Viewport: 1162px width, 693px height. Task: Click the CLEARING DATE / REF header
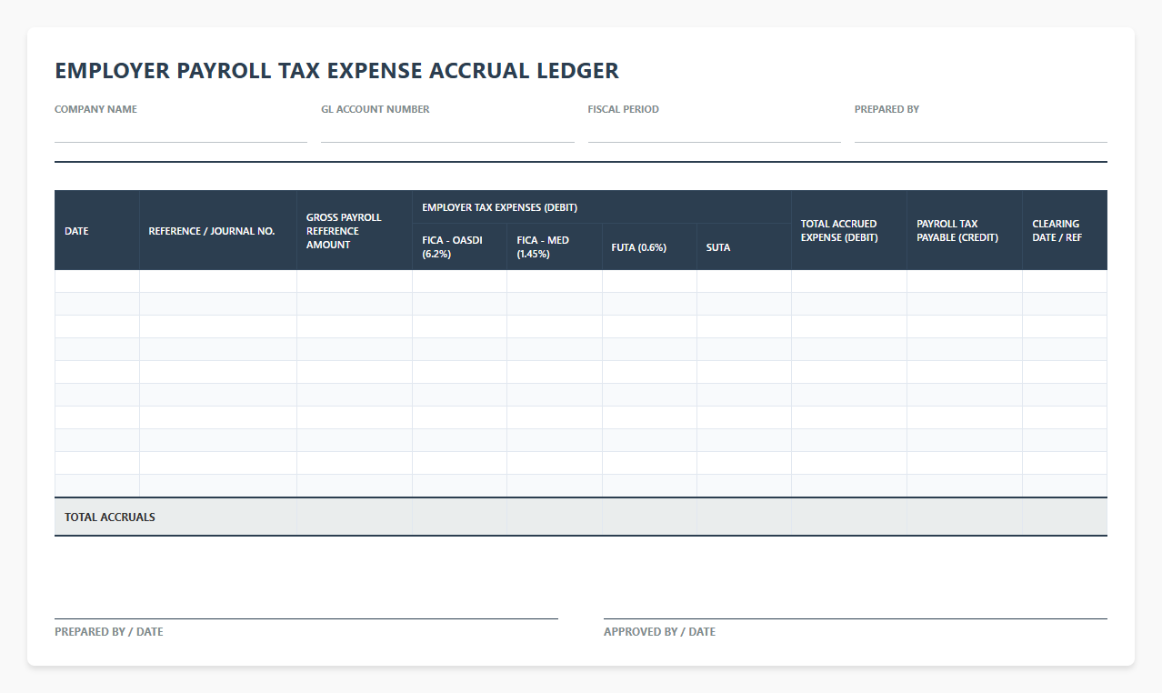1065,231
